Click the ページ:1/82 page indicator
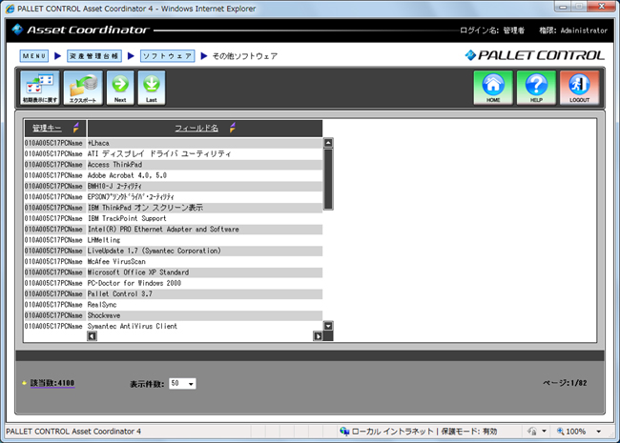 point(565,383)
